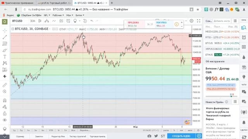The image size is (248, 139).
Task: Share the chart on Twitter
Action: click(156, 136)
